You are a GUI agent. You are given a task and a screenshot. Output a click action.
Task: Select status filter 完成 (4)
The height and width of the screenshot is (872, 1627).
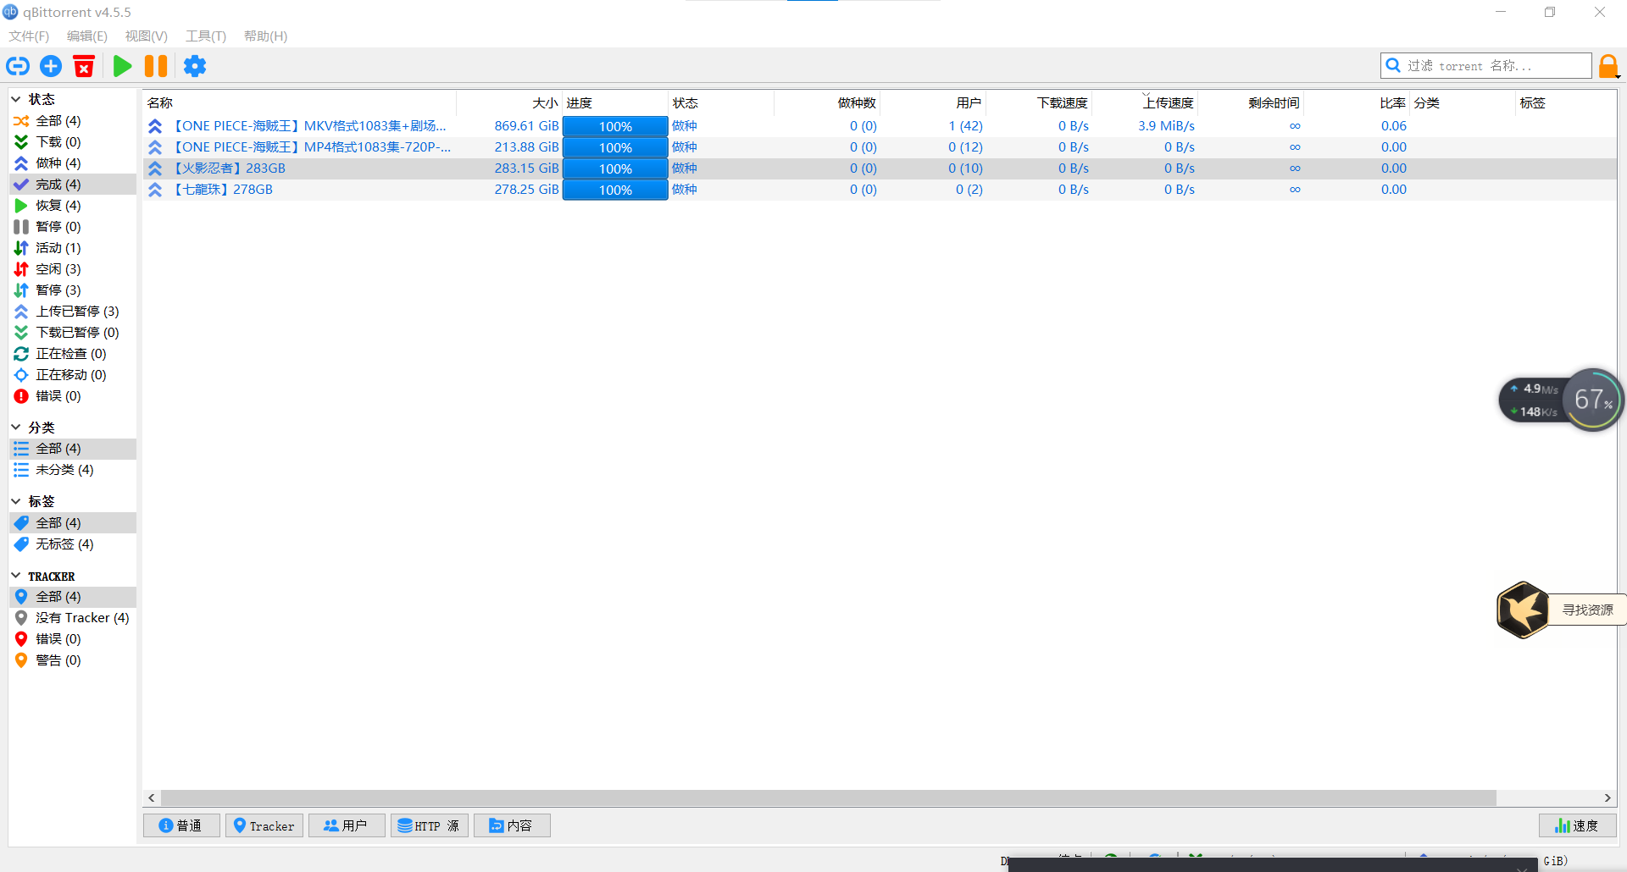73,184
